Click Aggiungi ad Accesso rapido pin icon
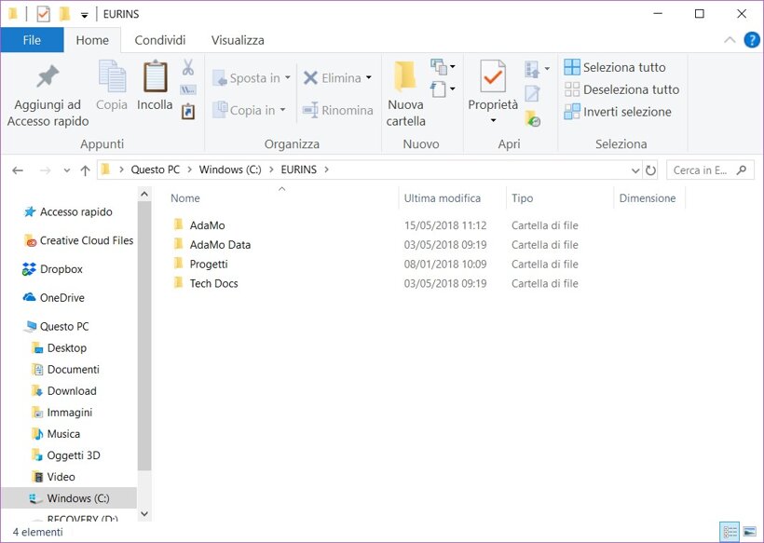 (x=48, y=78)
